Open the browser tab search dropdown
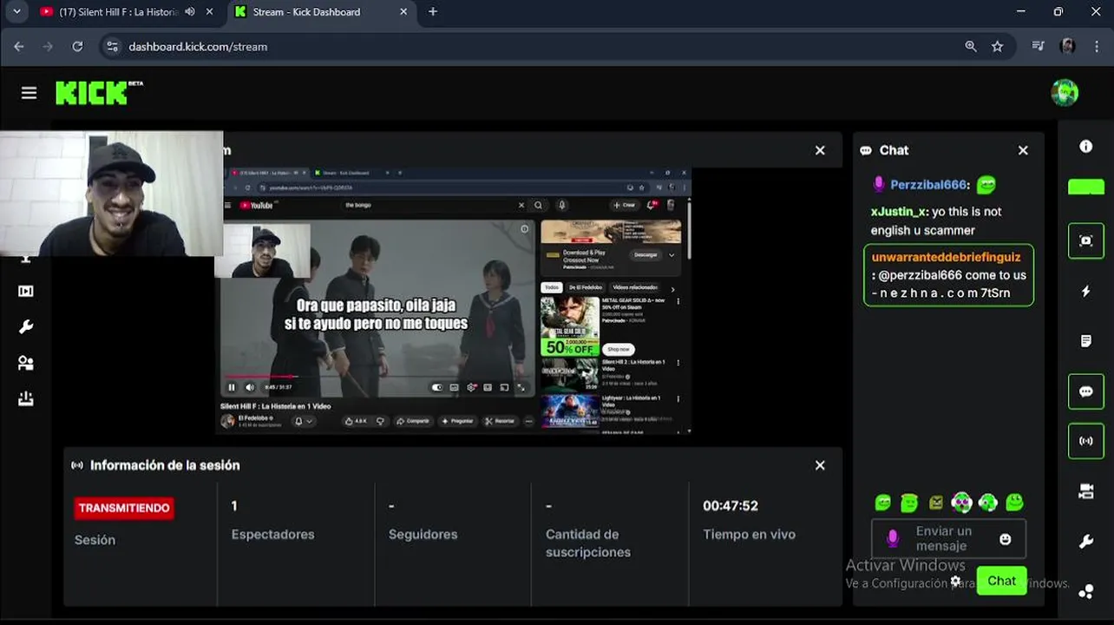 pyautogui.click(x=16, y=12)
